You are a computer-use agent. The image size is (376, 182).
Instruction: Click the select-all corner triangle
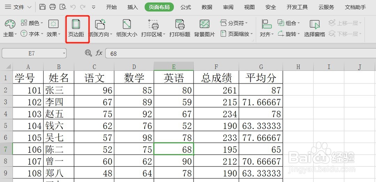[8, 67]
